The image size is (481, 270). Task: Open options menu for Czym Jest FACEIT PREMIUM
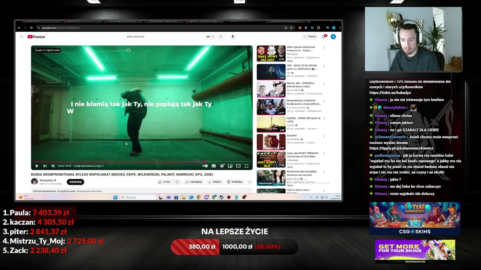click(x=324, y=154)
